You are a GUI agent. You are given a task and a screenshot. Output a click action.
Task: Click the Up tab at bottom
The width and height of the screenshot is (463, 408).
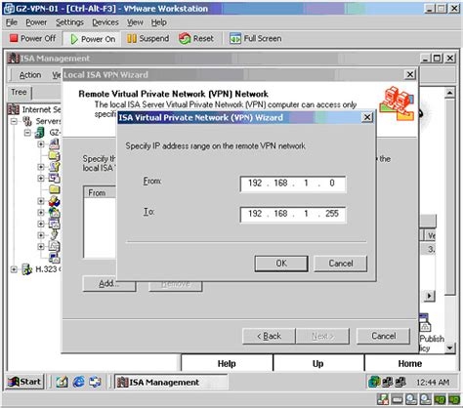[x=318, y=363]
